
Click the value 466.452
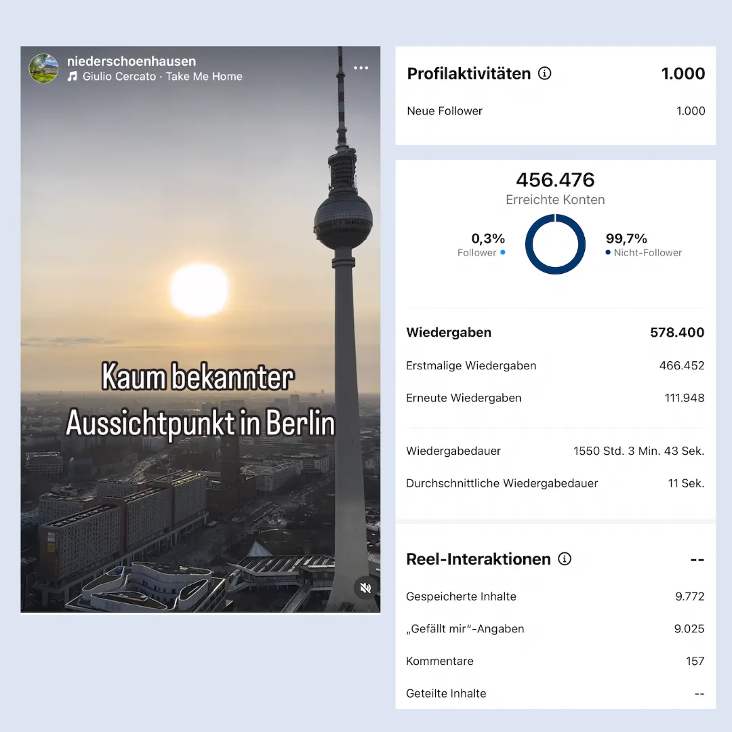click(x=682, y=365)
